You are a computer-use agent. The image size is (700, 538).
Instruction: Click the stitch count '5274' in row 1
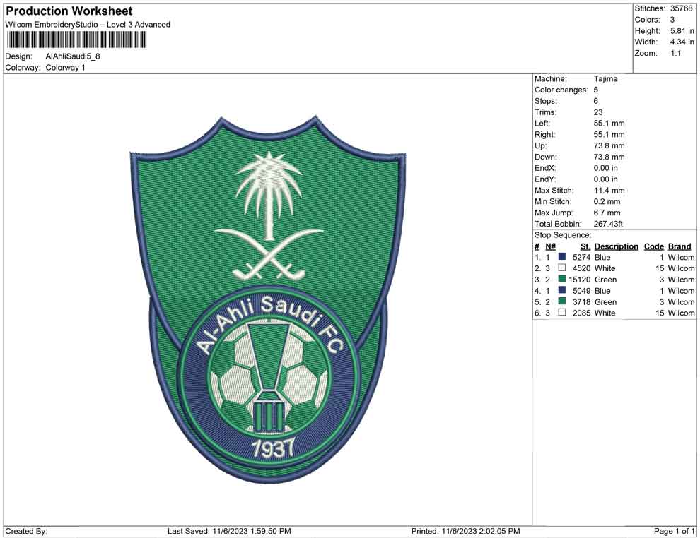click(582, 257)
